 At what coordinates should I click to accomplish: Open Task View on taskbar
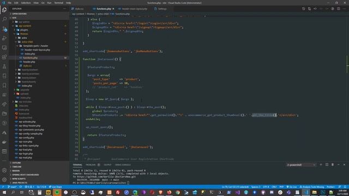(x=22, y=192)
